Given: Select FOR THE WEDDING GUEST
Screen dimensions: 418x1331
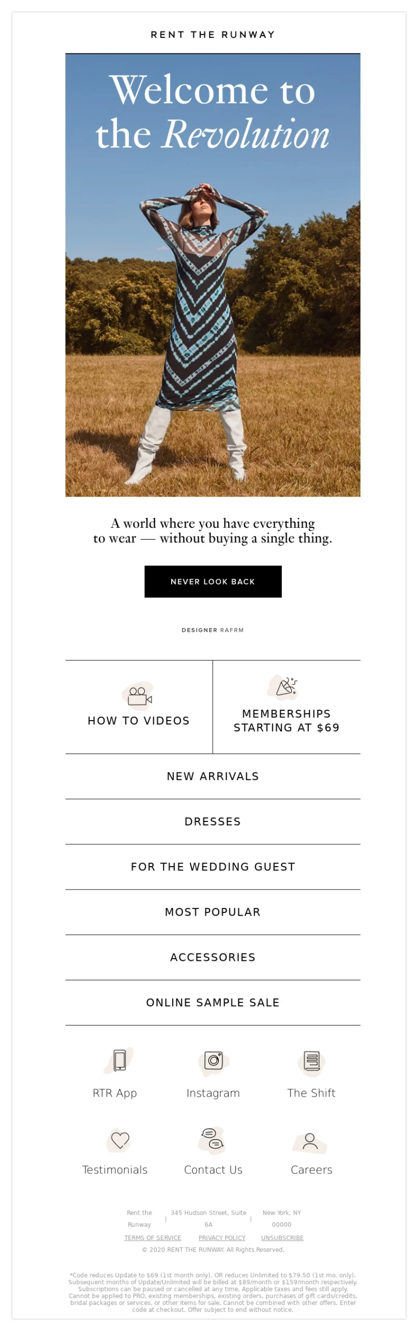Looking at the screenshot, I should pos(213,867).
